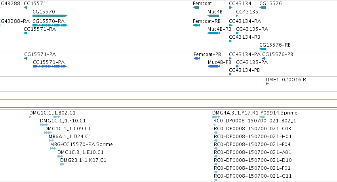
Task: Select the RC0-DP0008-150700-021-A01 feature
Action: point(216,156)
